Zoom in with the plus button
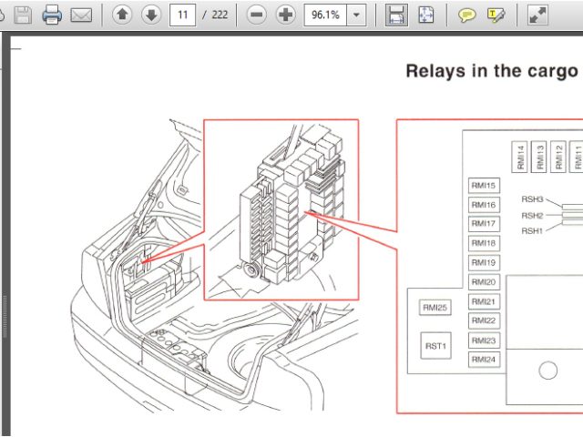This screenshot has height=437, width=583. tap(286, 15)
